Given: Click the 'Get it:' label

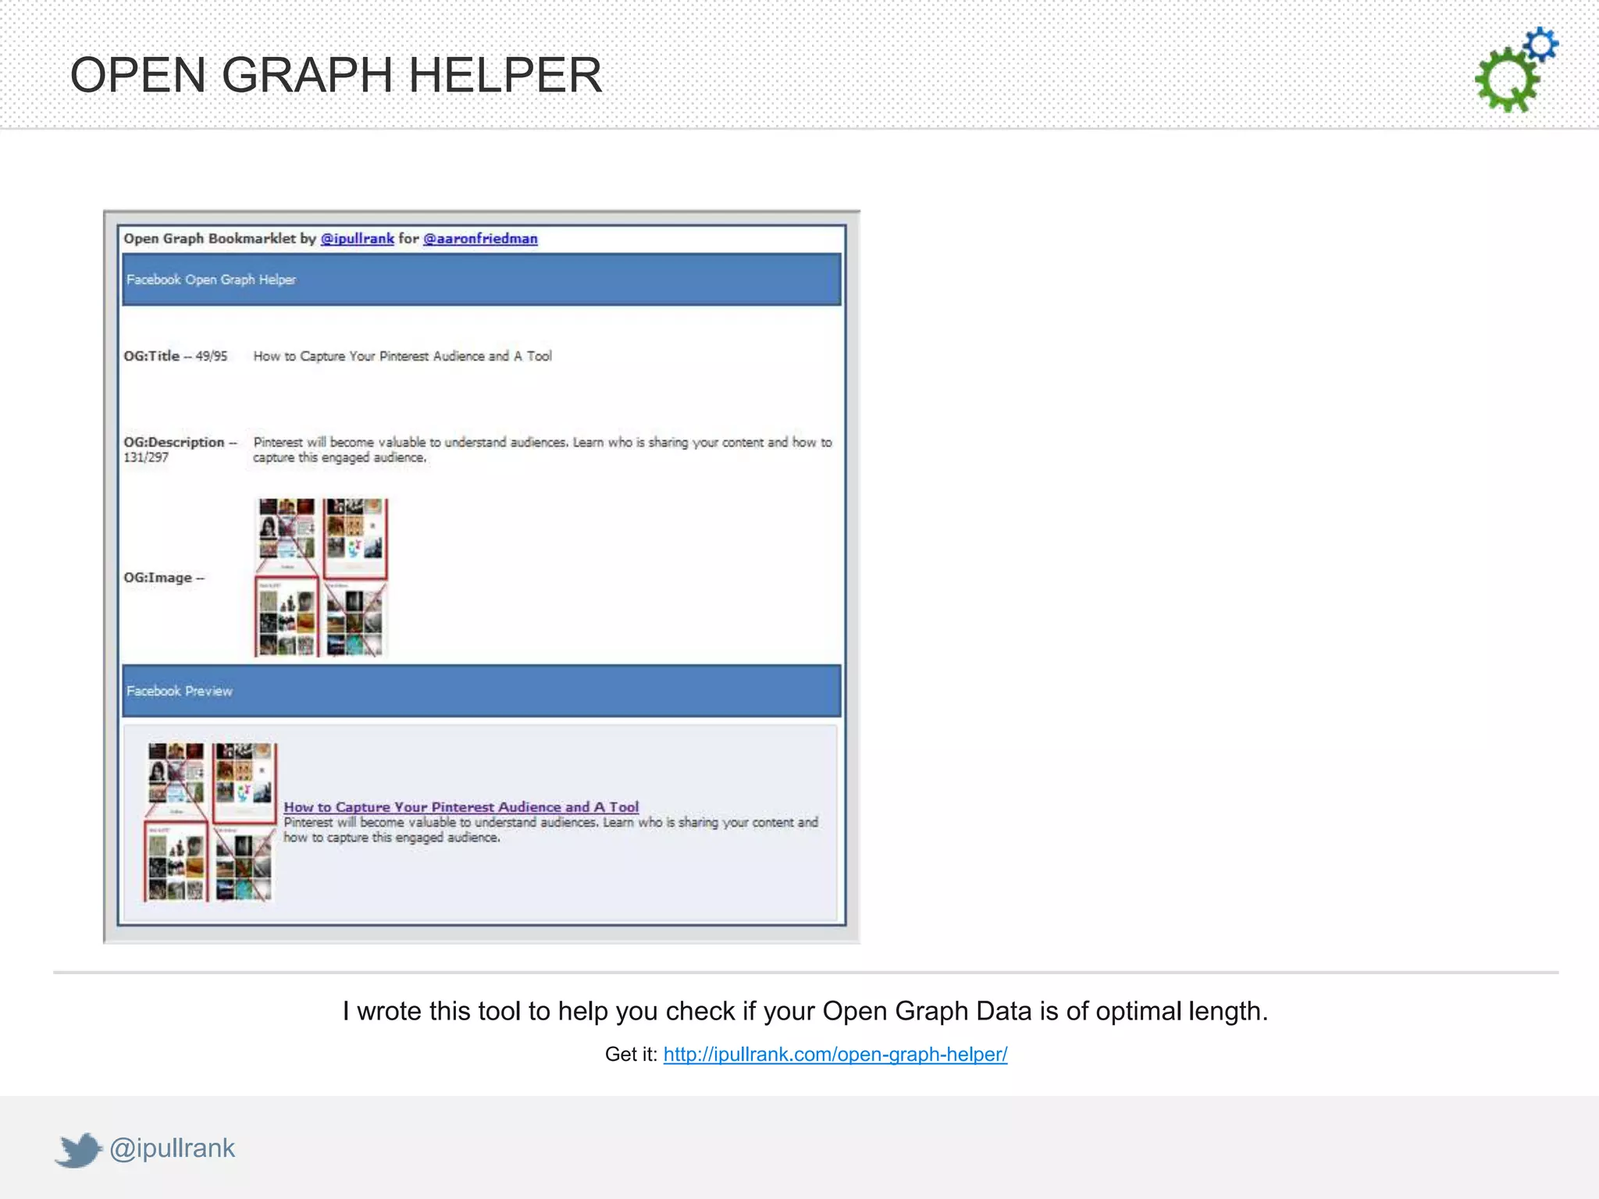Looking at the screenshot, I should pyautogui.click(x=631, y=1055).
